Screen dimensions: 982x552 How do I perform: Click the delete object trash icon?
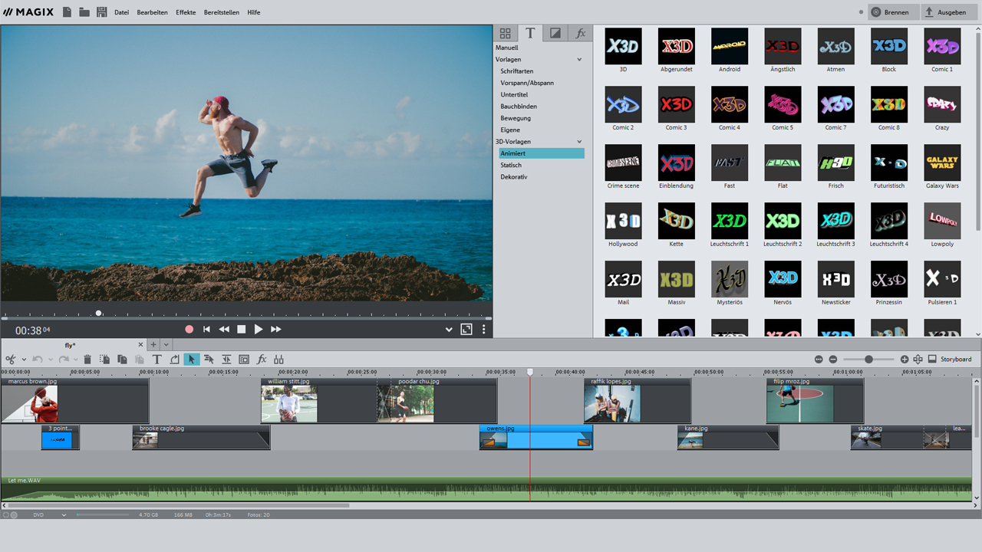click(87, 359)
